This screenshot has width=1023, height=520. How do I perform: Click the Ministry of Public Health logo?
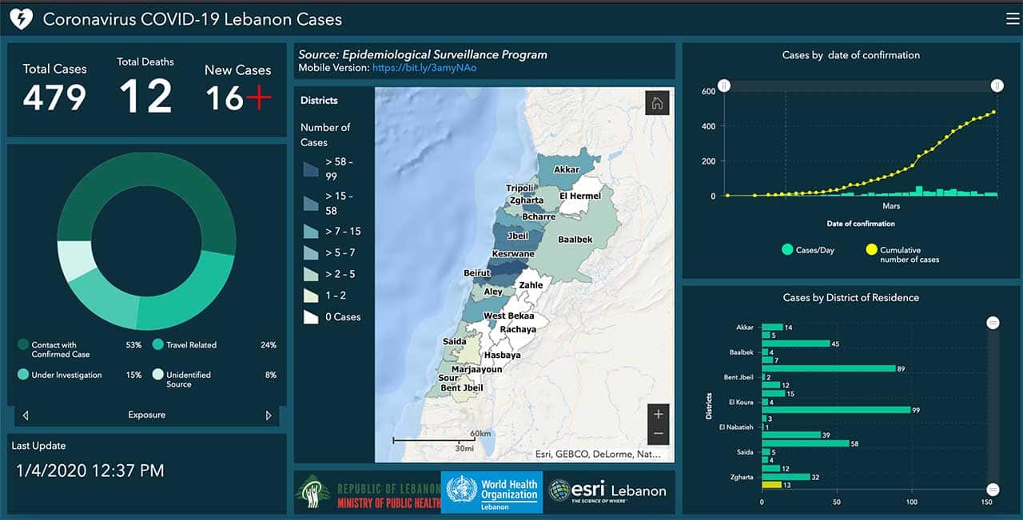coord(368,492)
